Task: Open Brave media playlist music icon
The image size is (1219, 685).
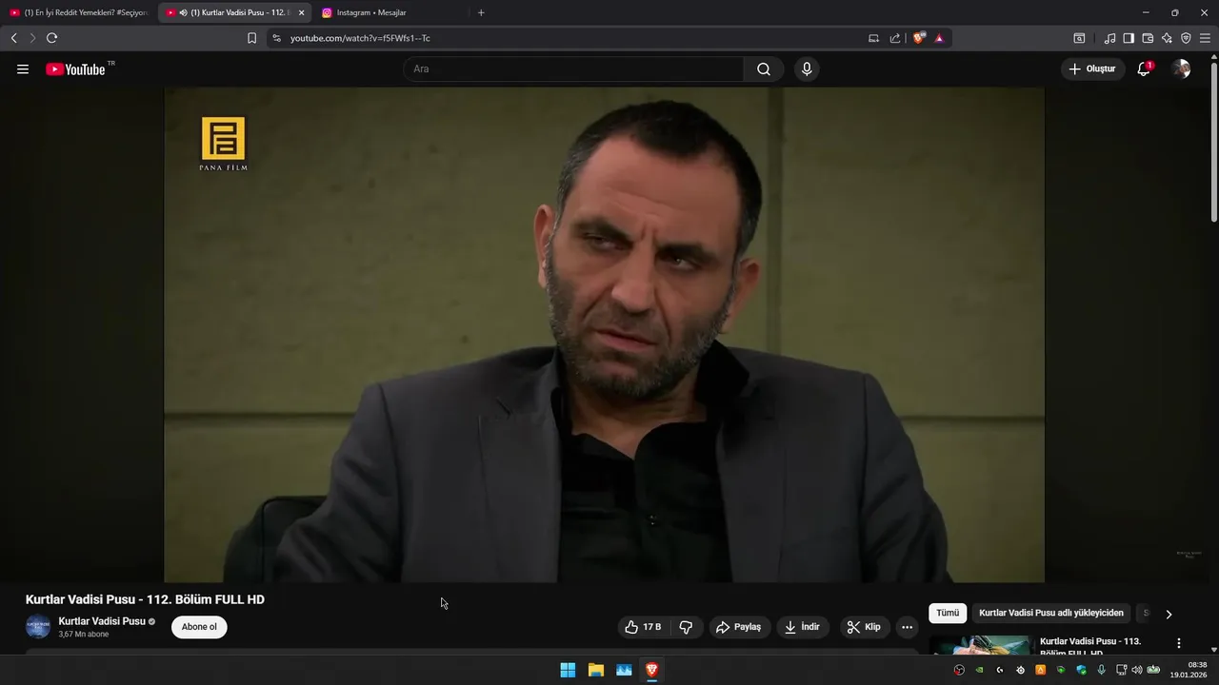Action: pos(1109,38)
